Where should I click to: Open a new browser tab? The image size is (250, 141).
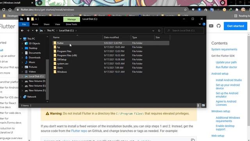point(39,3)
